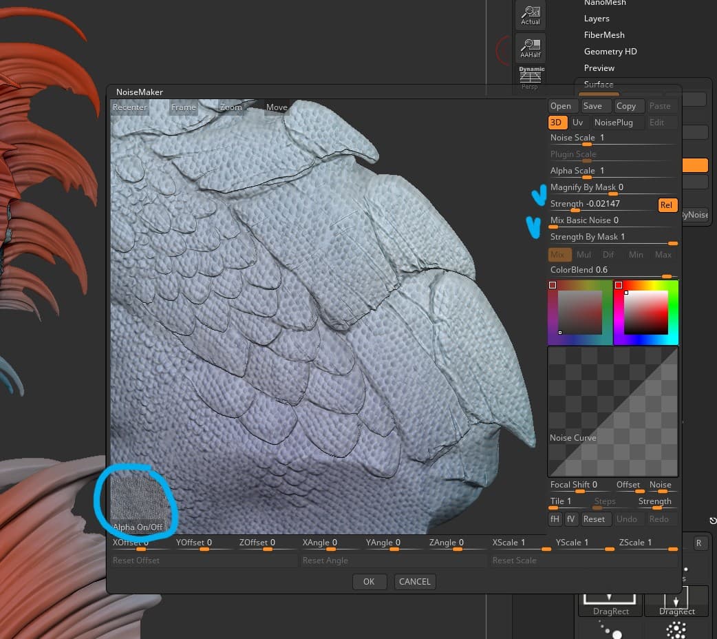Click the fH flip horizontal button
This screenshot has width=717, height=639.
pos(555,519)
